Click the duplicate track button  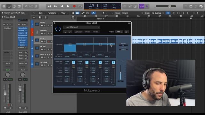(40, 18)
